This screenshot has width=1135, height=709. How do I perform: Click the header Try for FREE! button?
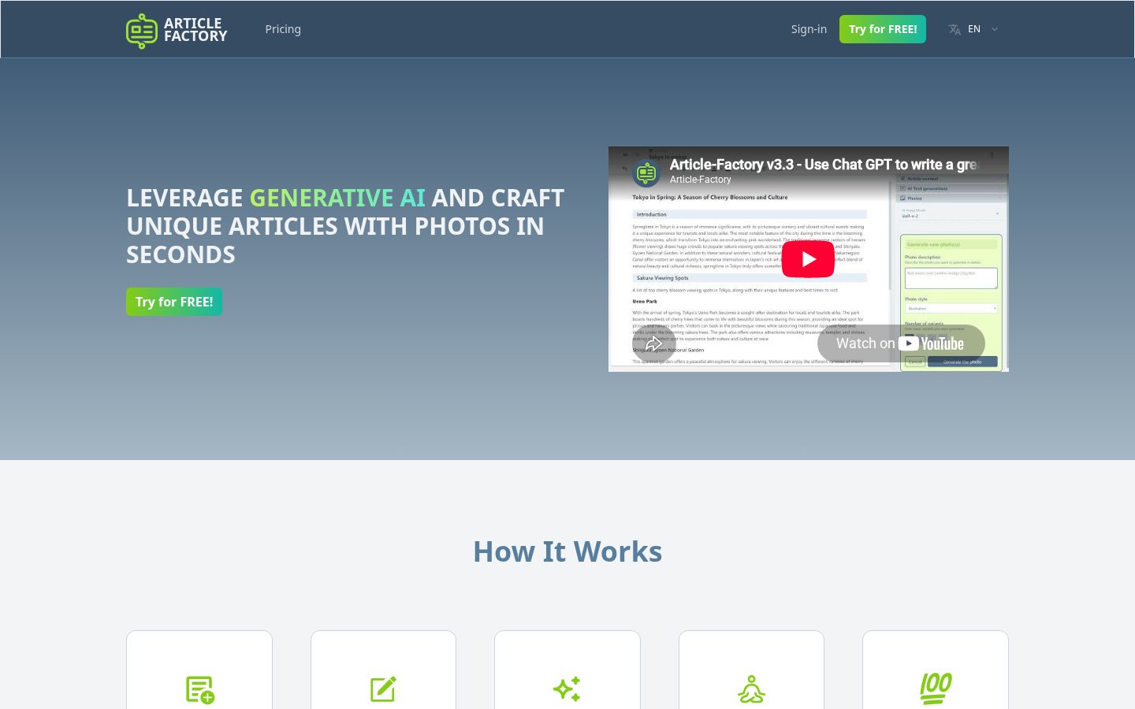pyautogui.click(x=883, y=29)
